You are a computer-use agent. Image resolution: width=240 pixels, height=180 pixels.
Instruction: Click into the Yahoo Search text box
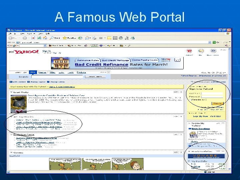(57, 76)
